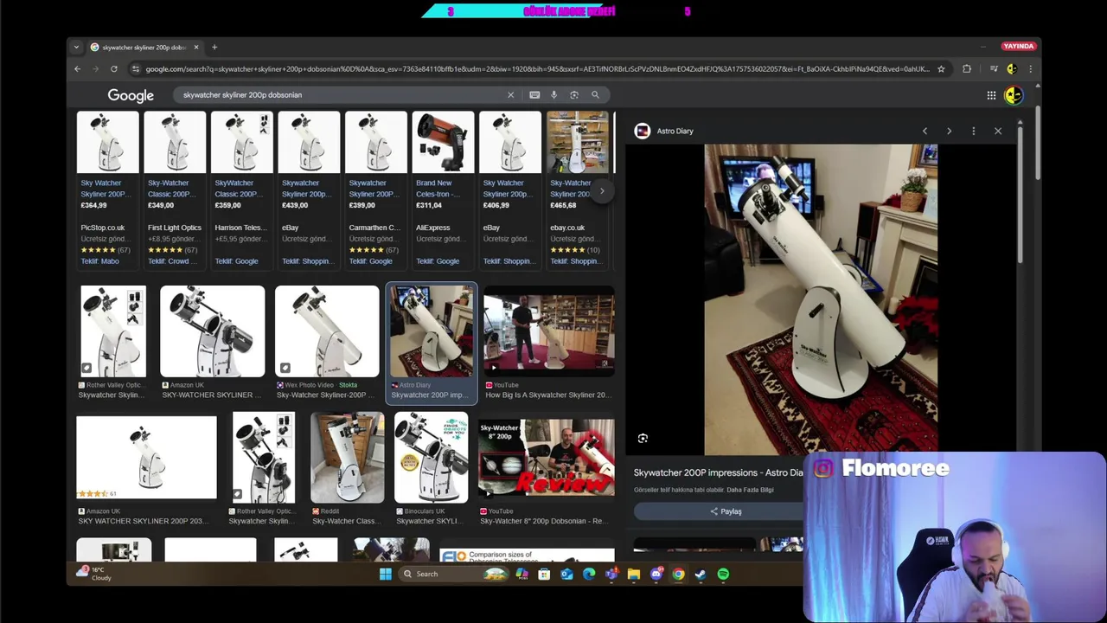This screenshot has height=623, width=1107.
Task: Open a new Chrome tab
Action: point(214,47)
